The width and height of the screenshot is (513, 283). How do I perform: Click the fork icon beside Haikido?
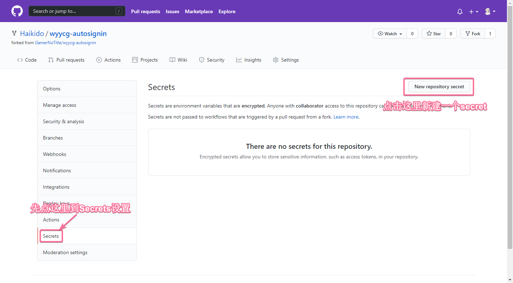(x=14, y=33)
